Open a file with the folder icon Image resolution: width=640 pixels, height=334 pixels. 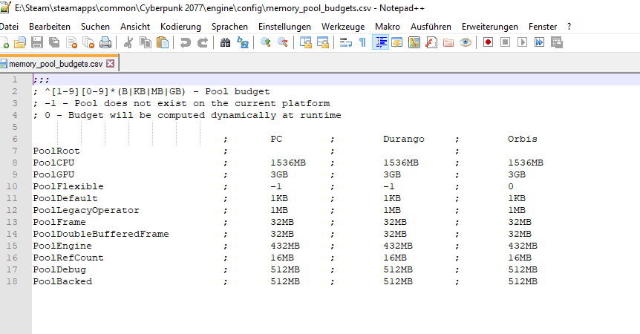coord(19,42)
